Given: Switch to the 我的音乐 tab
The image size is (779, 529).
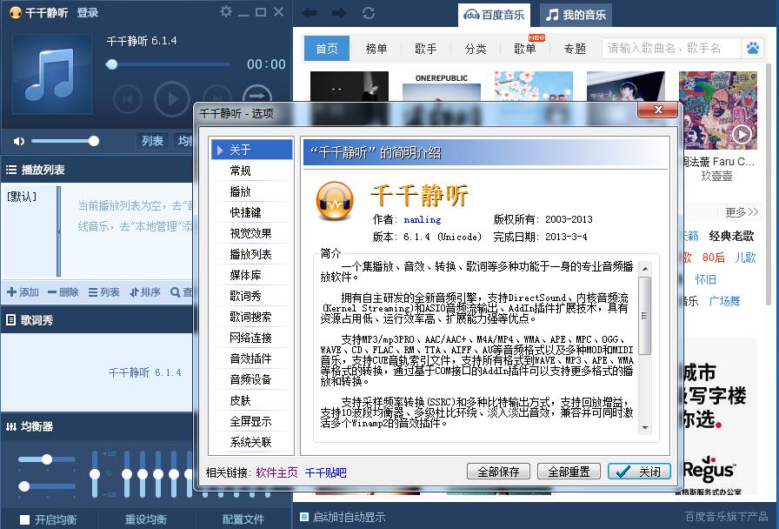Looking at the screenshot, I should [x=576, y=15].
